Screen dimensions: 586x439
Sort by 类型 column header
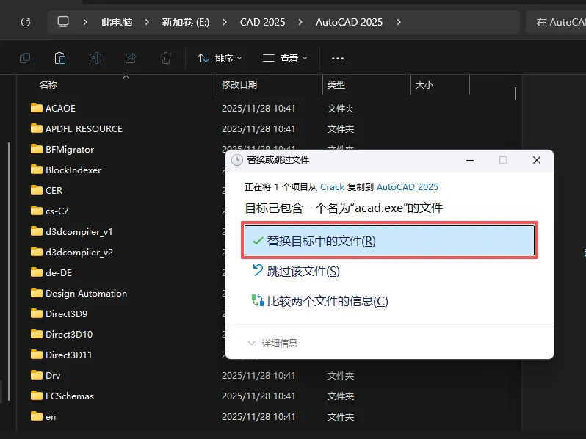(x=336, y=85)
